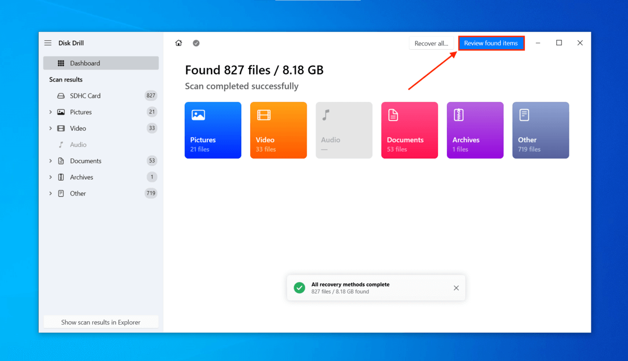Expand the Other tree node
Screen dimensions: 628x361
coord(50,193)
